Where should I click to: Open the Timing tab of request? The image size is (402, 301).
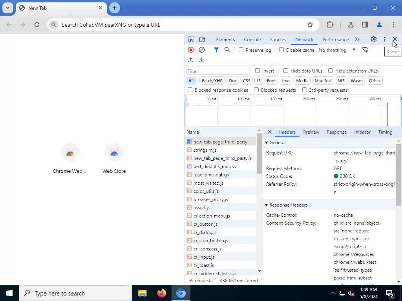tap(385, 132)
